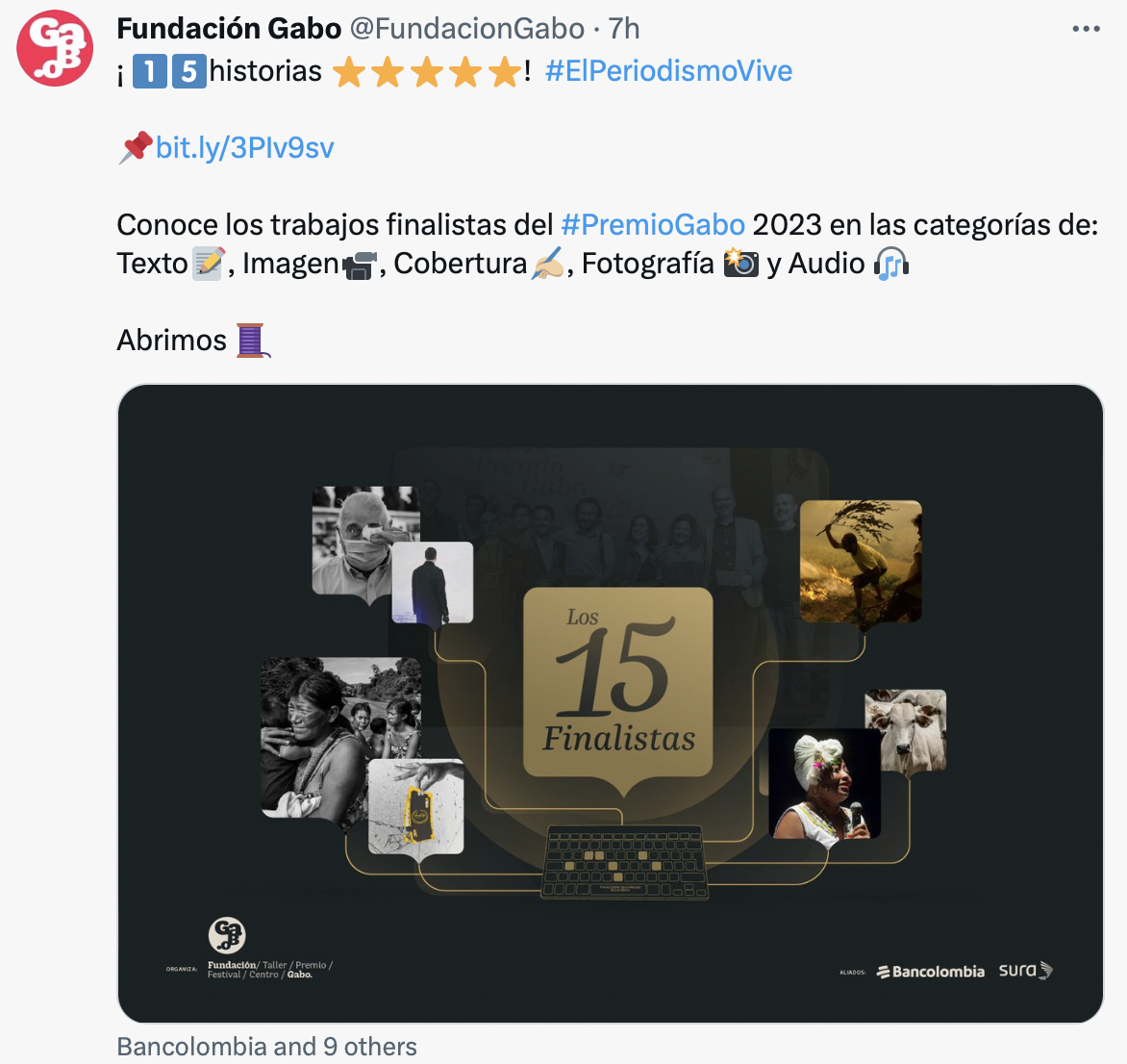Click the writing hand emoji after Cobertura
The image size is (1127, 1064).
(548, 264)
